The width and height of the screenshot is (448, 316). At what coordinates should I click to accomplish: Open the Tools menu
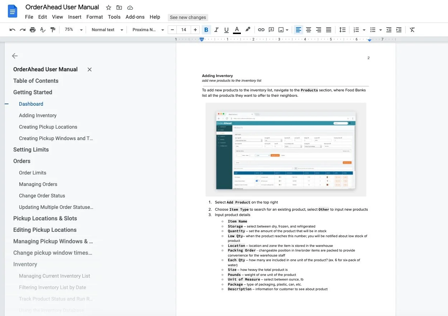click(x=114, y=17)
